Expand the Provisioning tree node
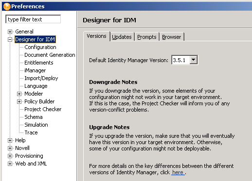This screenshot has width=252, height=181. (10, 156)
